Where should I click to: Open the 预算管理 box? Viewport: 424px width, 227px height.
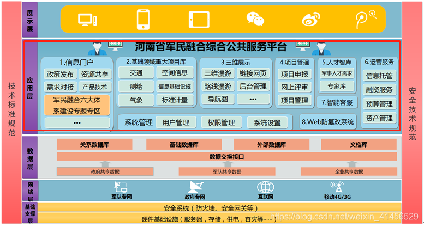pyautogui.click(x=379, y=104)
